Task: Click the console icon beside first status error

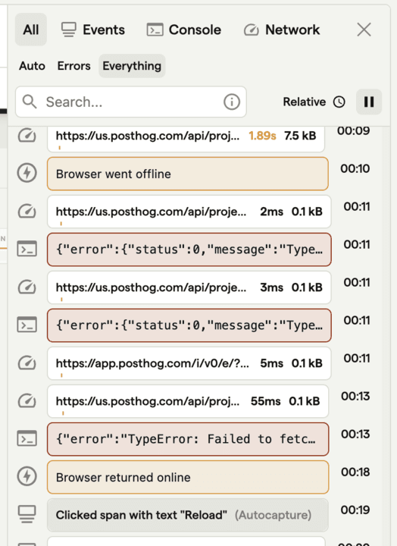Action: [27, 249]
